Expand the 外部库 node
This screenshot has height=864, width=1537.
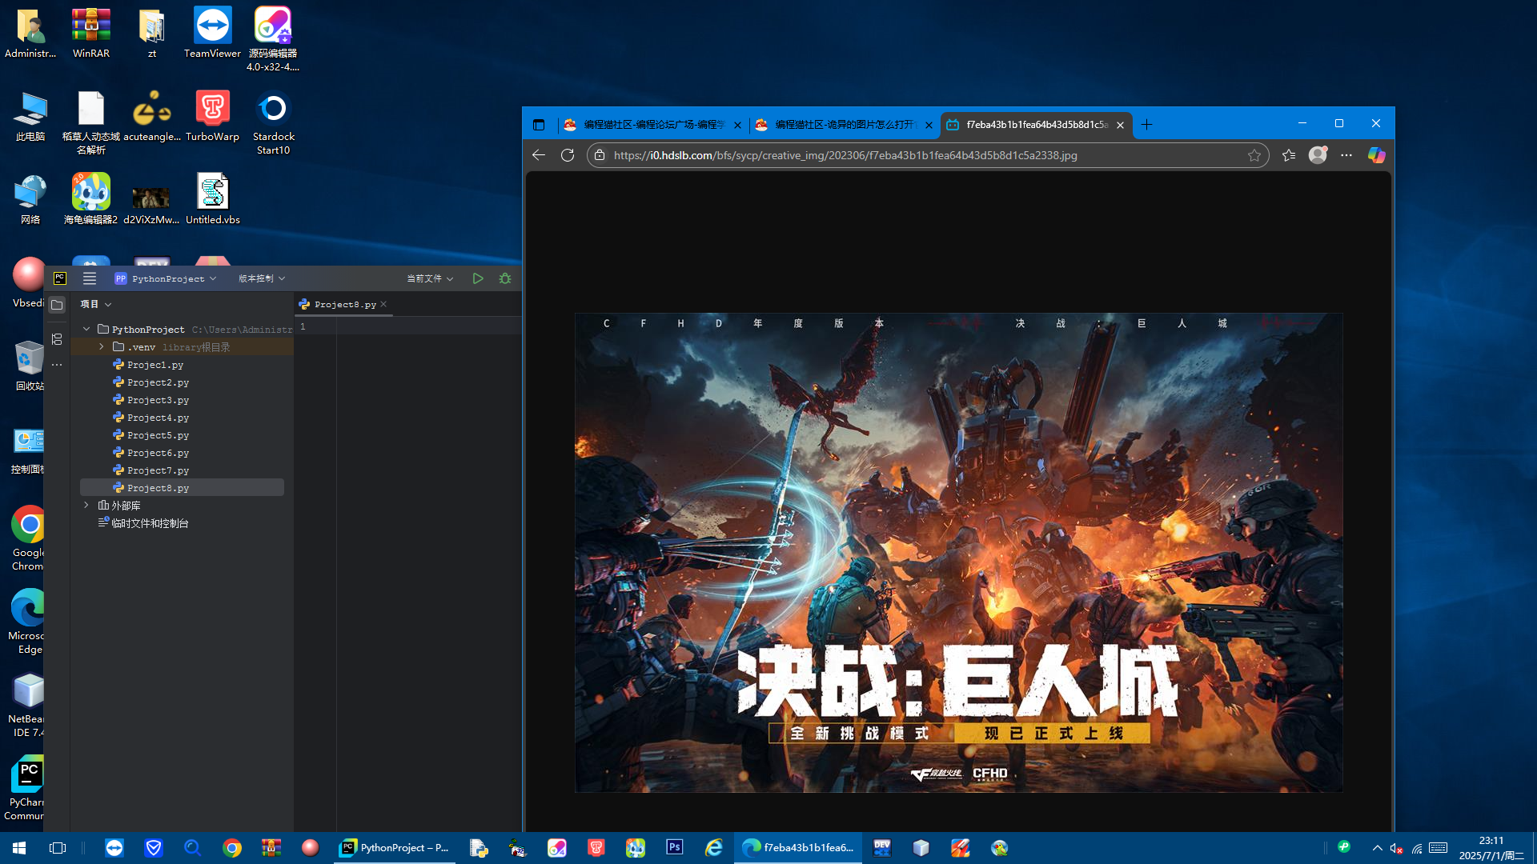(x=86, y=505)
